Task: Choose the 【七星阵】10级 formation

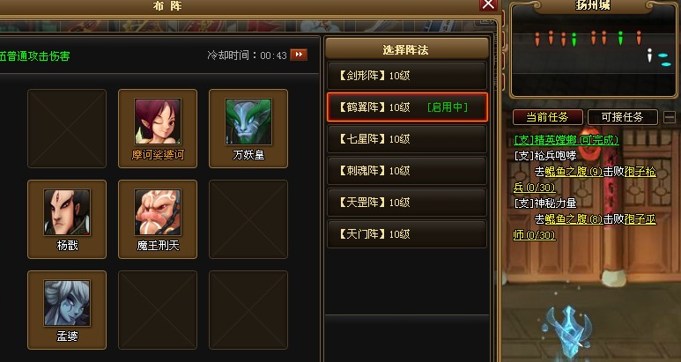Action: (407, 139)
